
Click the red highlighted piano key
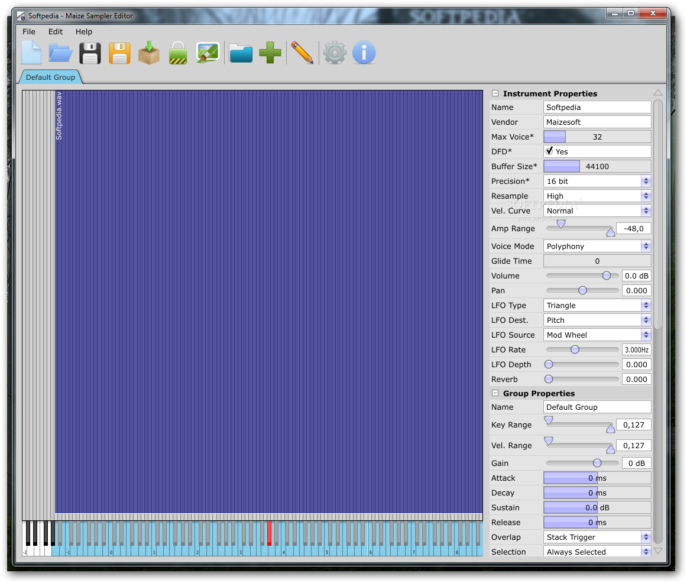269,533
